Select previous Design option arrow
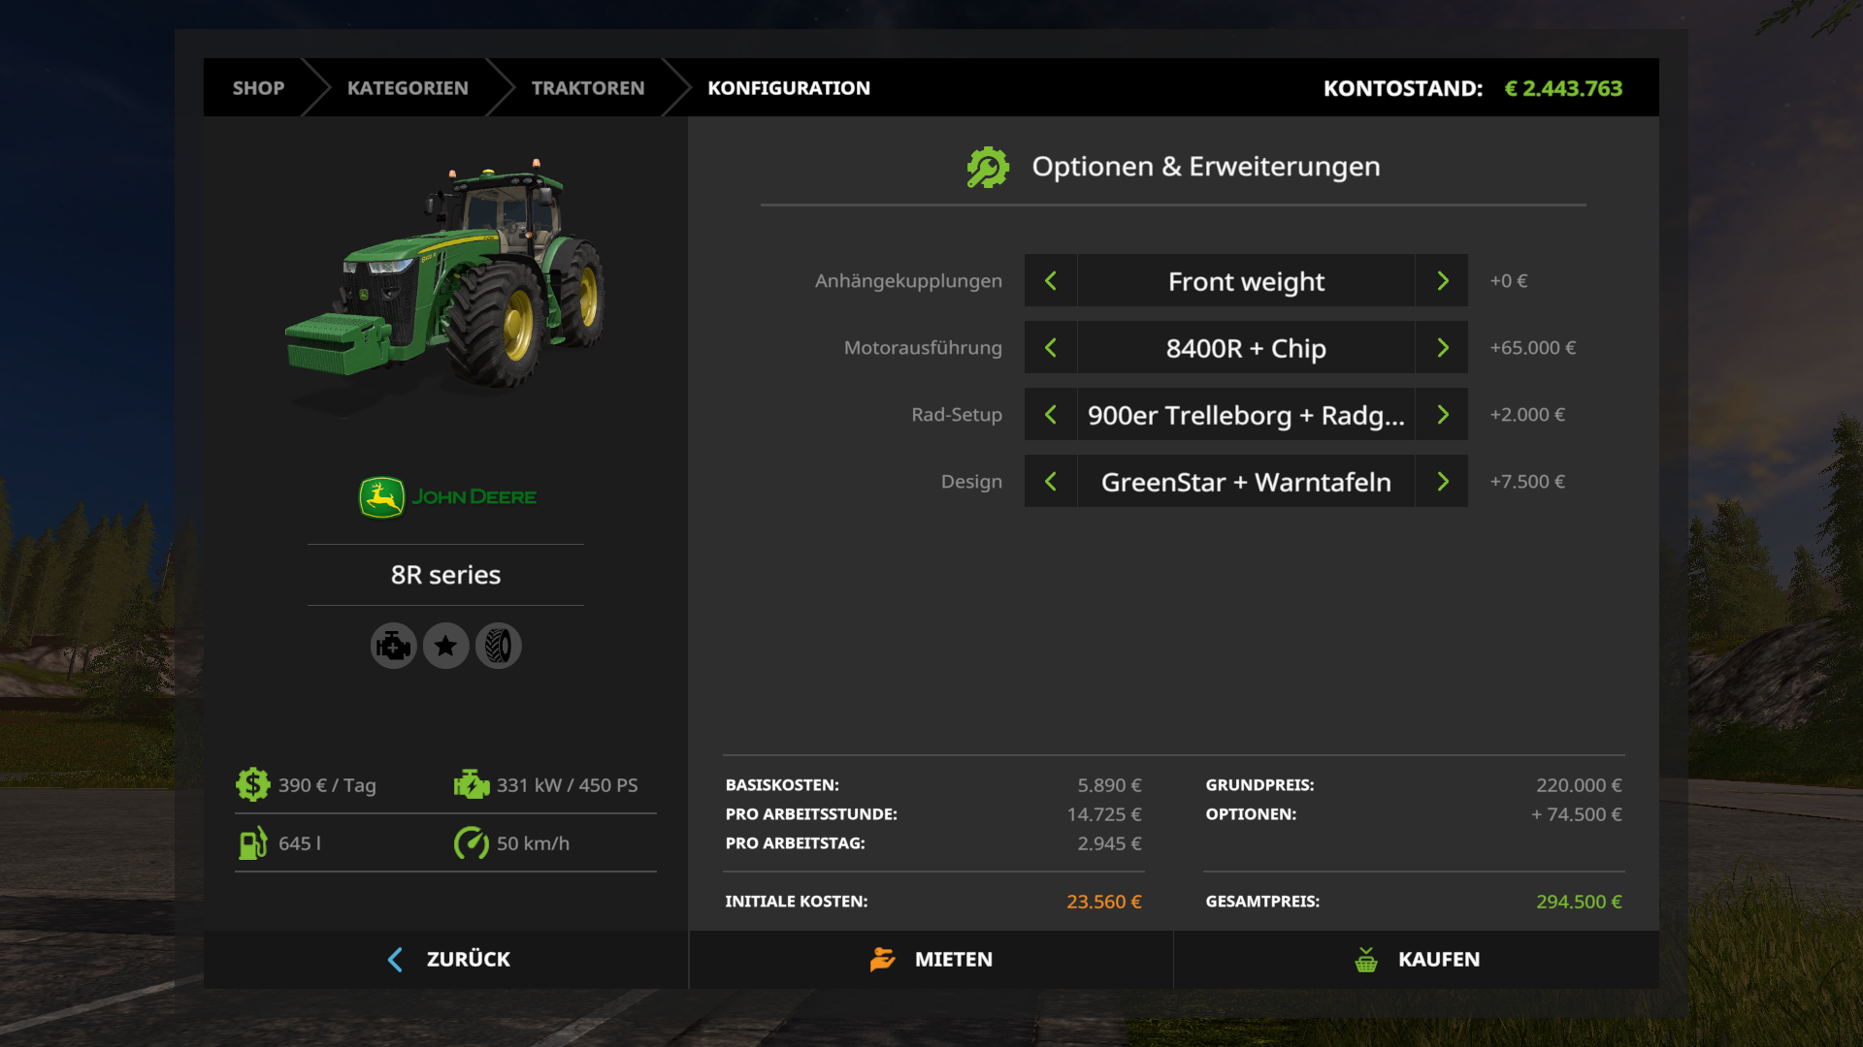The height and width of the screenshot is (1047, 1863). click(1051, 482)
